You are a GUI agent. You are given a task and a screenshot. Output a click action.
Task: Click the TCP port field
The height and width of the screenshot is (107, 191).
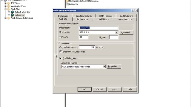click(84, 37)
